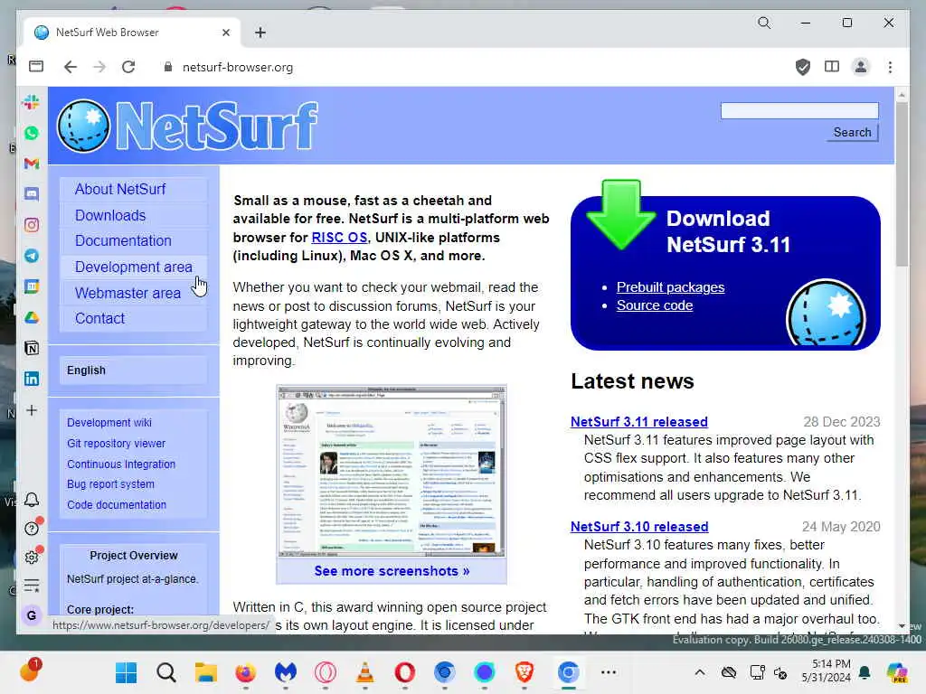The image size is (926, 694).
Task: Toggle the sidebar panel icon left of back arrow
Action: (36, 67)
